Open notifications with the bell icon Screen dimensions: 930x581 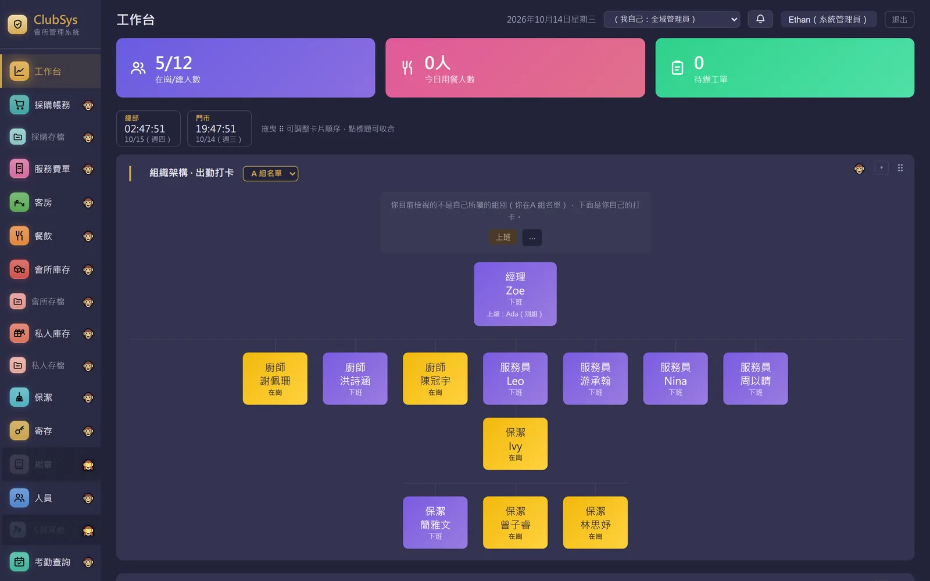click(760, 19)
